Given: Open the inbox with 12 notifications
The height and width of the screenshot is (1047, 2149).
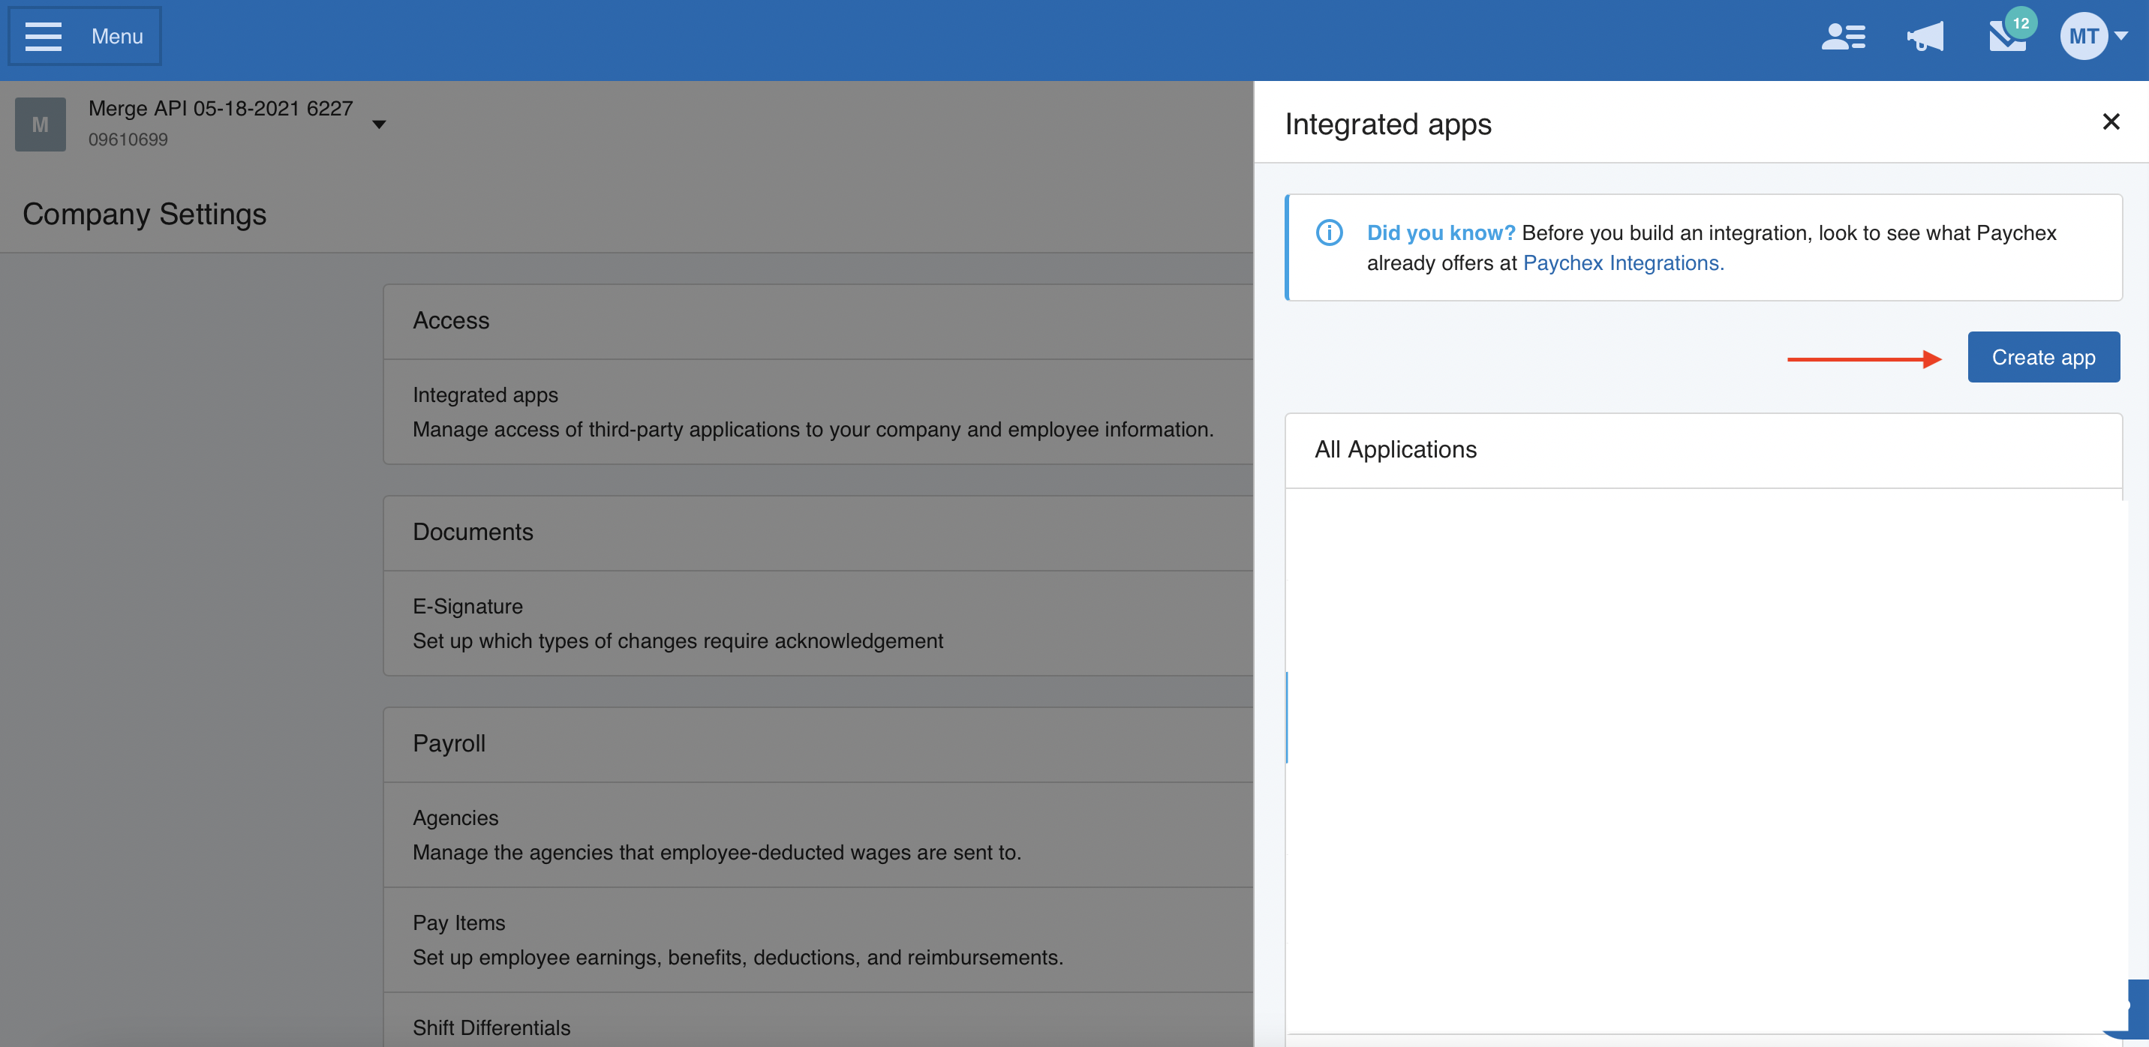Looking at the screenshot, I should point(2006,37).
